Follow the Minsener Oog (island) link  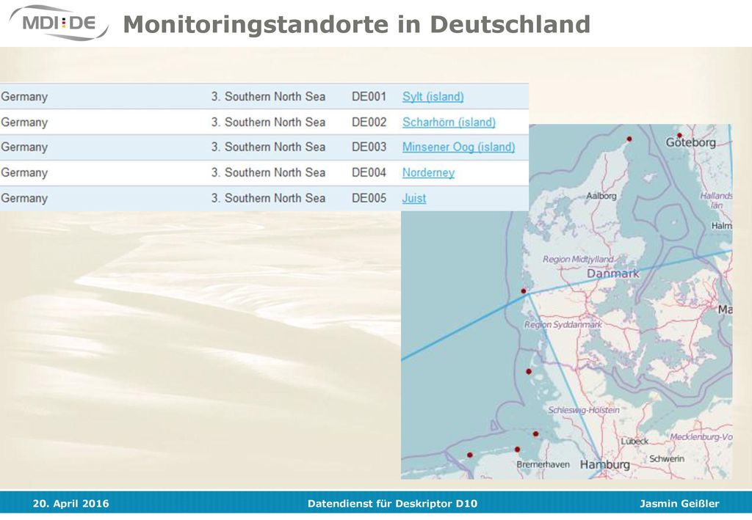[458, 147]
